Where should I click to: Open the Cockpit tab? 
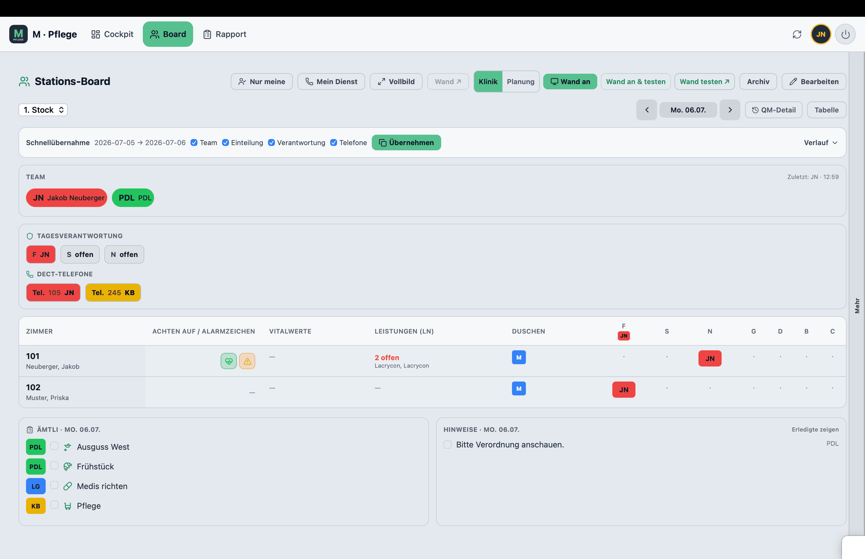pos(112,34)
